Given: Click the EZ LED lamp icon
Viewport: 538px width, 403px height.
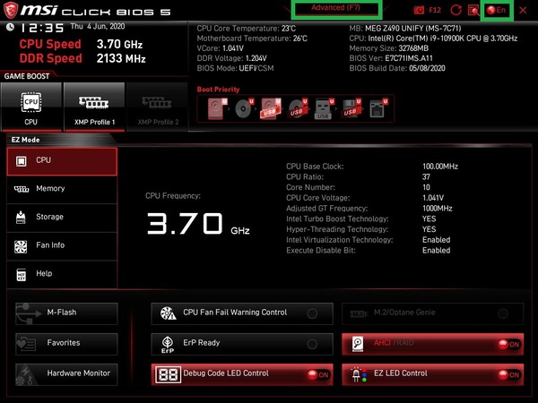Looking at the screenshot, I should 359,374.
